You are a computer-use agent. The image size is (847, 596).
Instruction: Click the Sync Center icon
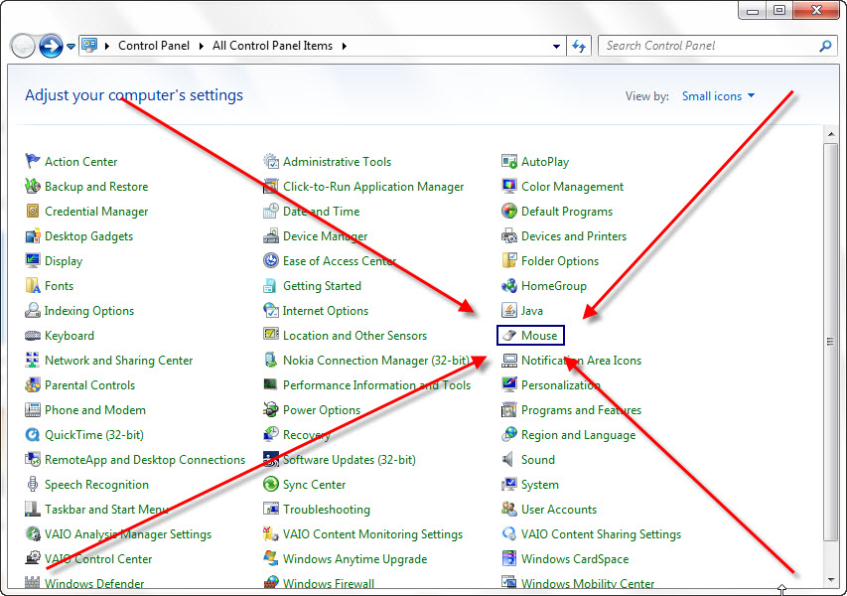point(271,484)
